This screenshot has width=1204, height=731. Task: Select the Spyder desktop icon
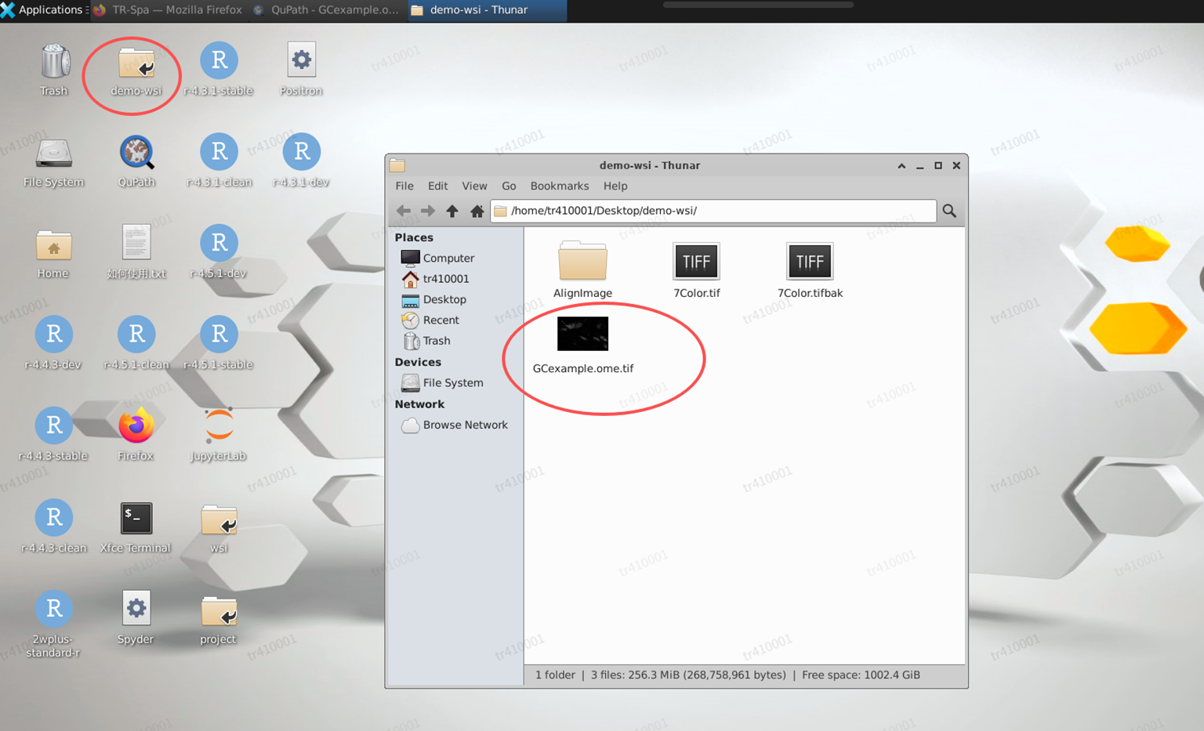(136, 610)
